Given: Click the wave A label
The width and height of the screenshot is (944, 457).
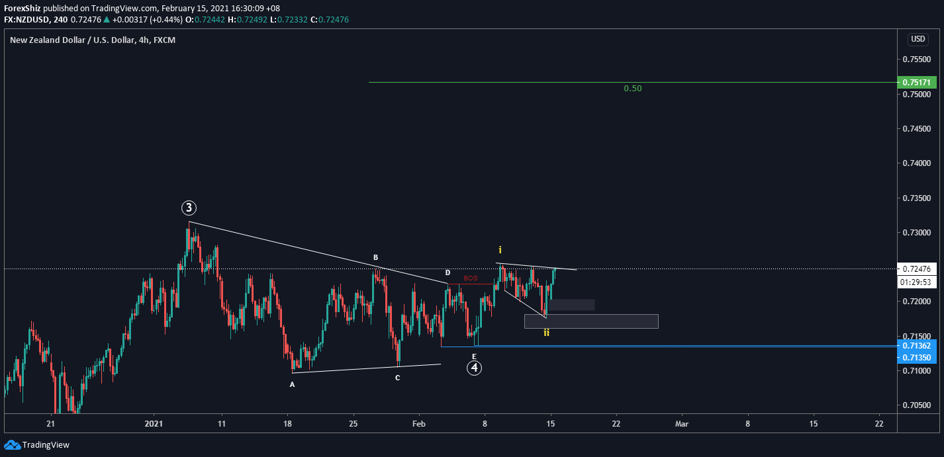Looking at the screenshot, I should 292,384.
